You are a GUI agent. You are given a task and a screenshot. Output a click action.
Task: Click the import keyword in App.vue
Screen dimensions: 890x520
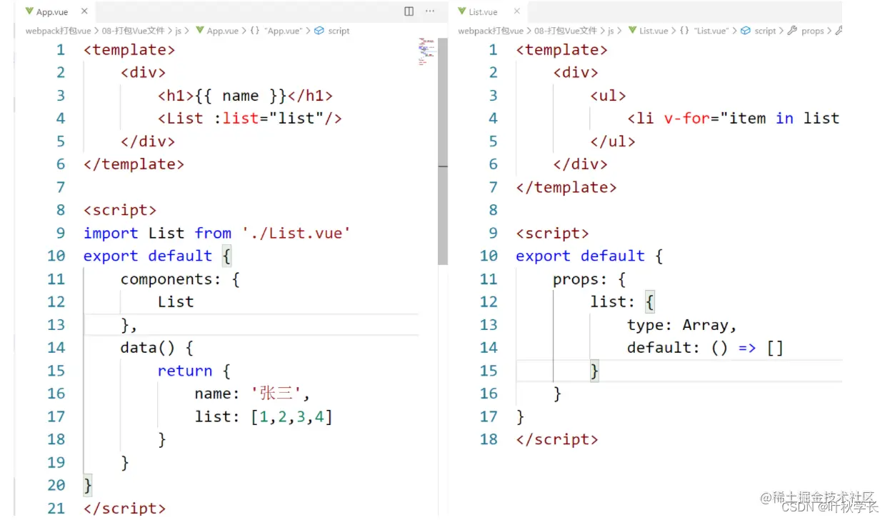coord(111,233)
